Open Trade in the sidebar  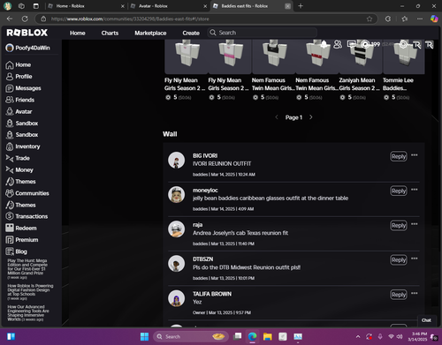coord(18,158)
